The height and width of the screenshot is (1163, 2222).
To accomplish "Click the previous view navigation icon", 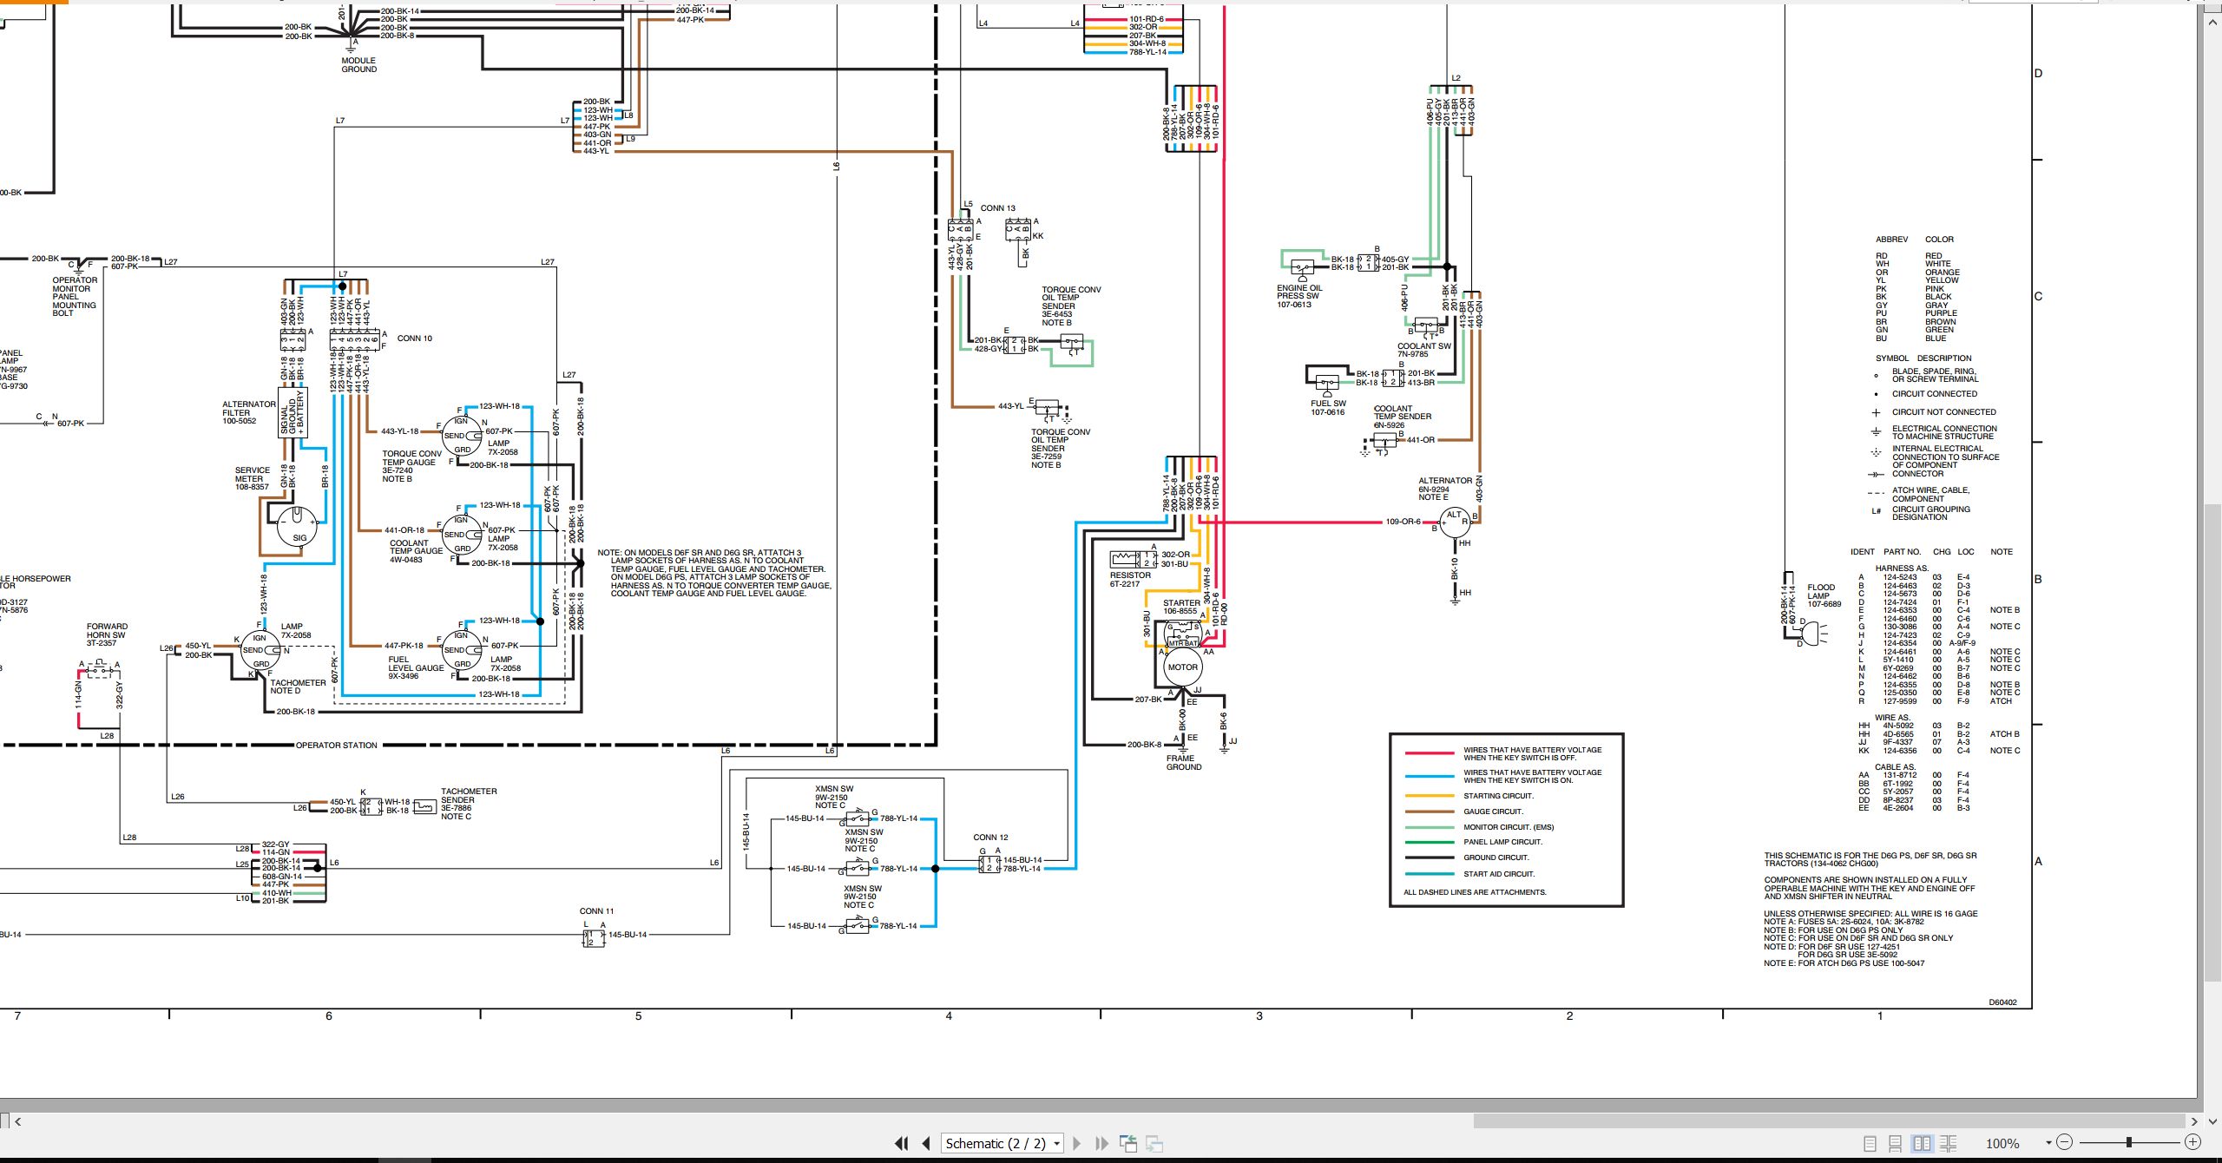I will [1128, 1143].
